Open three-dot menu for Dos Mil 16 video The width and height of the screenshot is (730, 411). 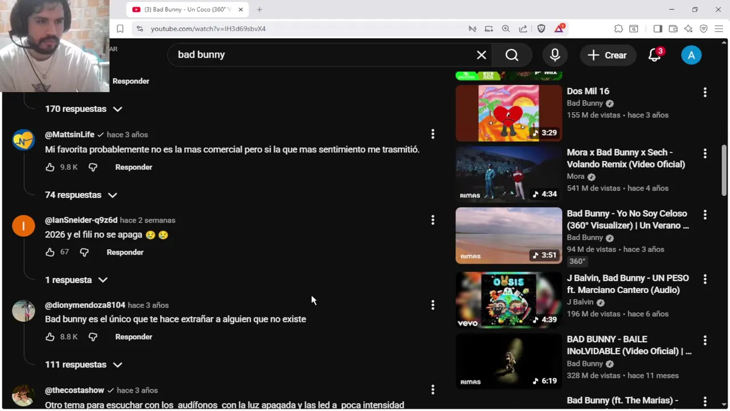pos(705,92)
